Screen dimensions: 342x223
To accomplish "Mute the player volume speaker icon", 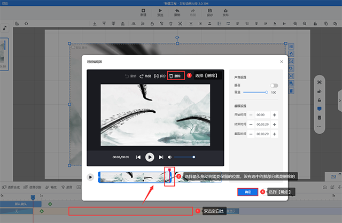I will click(169, 157).
